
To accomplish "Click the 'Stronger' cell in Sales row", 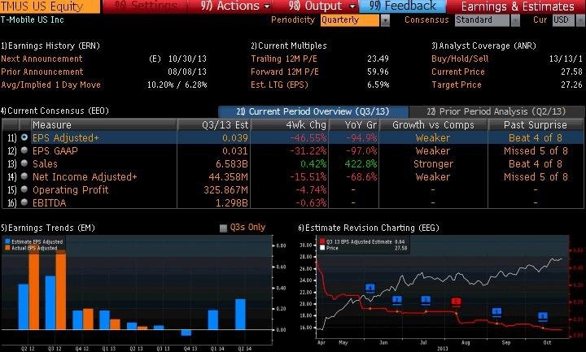I will click(433, 164).
